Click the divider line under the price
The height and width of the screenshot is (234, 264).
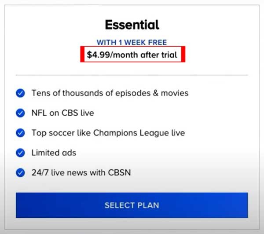(x=132, y=75)
